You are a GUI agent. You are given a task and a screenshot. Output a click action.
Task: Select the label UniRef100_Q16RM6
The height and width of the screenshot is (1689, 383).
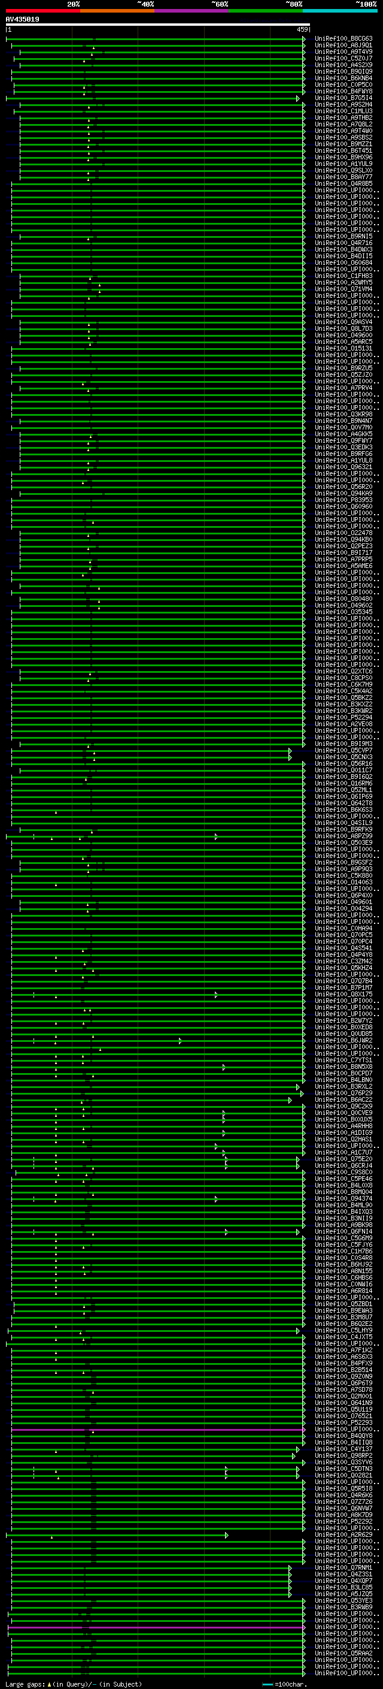(x=344, y=784)
